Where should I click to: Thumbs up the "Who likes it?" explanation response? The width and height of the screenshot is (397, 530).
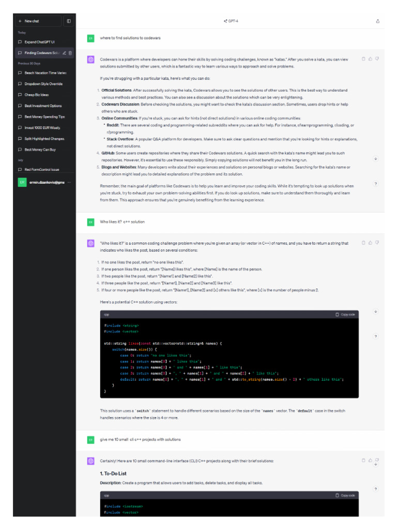point(370,243)
